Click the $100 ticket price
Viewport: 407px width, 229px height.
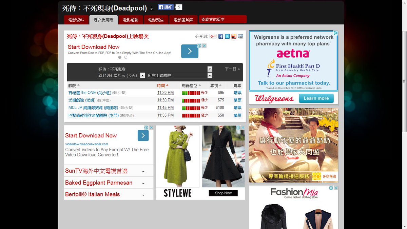[x=220, y=108]
